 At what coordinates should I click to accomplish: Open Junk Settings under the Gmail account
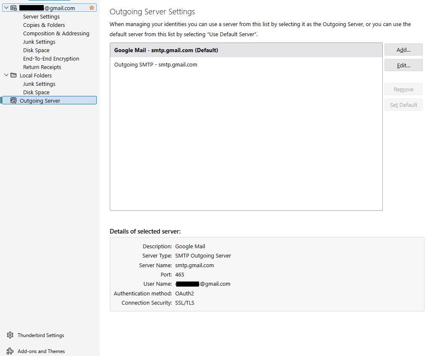[x=39, y=42]
